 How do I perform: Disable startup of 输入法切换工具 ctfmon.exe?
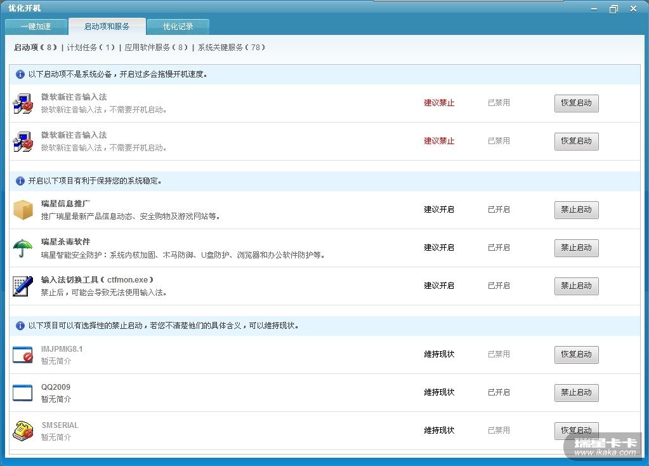point(576,286)
